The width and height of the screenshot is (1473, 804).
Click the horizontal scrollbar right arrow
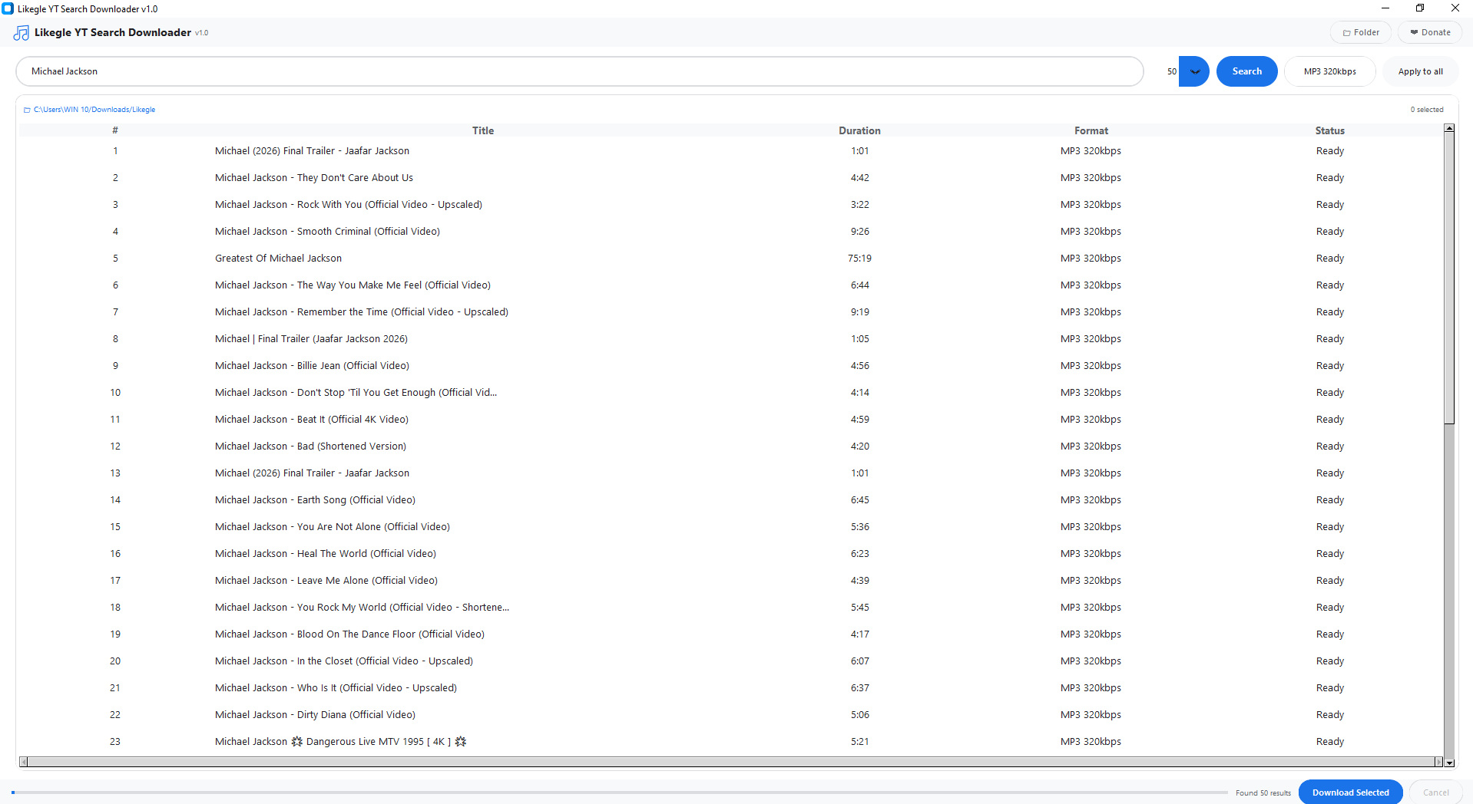[x=1439, y=761]
